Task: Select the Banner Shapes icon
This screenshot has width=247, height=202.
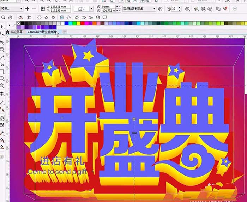Action: [x=98, y=17]
